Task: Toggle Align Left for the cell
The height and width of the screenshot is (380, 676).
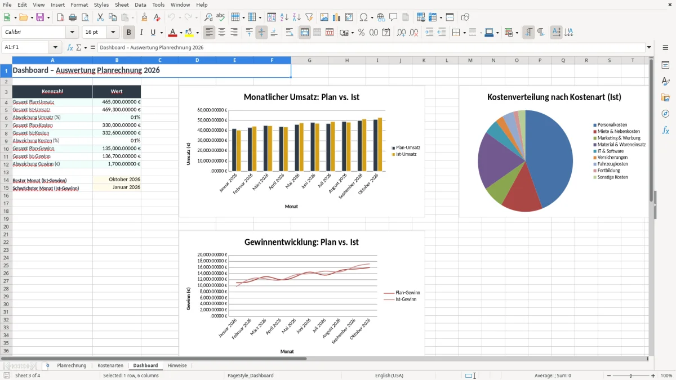Action: [210, 33]
